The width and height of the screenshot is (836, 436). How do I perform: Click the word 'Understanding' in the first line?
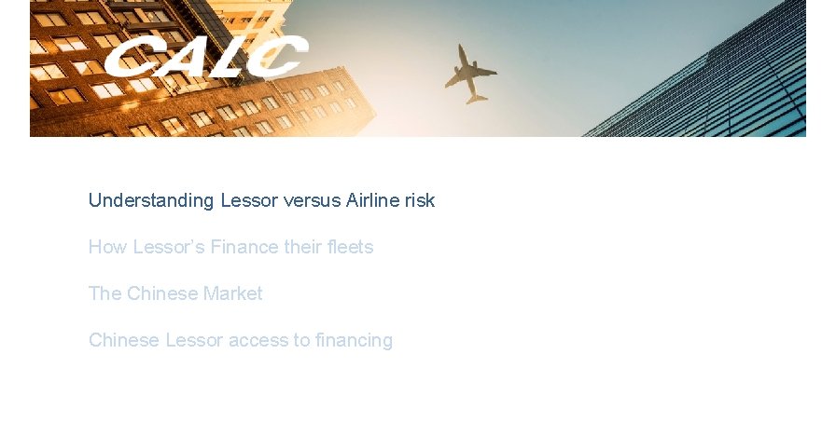151,200
